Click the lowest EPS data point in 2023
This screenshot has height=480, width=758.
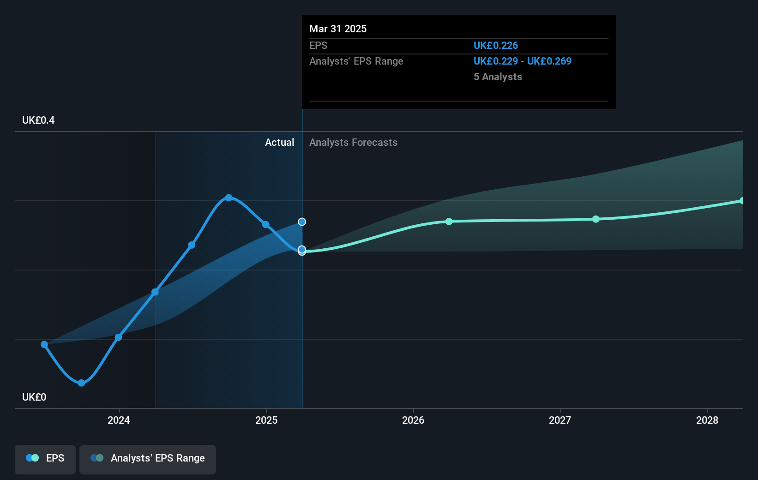(x=81, y=383)
